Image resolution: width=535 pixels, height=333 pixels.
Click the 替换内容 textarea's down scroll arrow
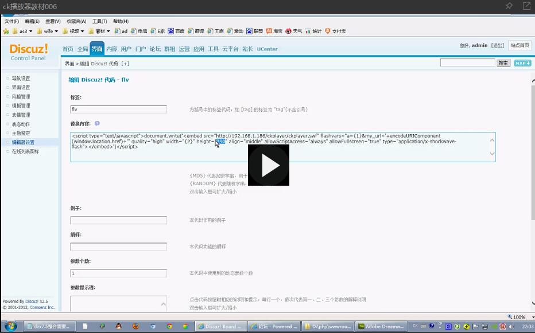tap(492, 154)
